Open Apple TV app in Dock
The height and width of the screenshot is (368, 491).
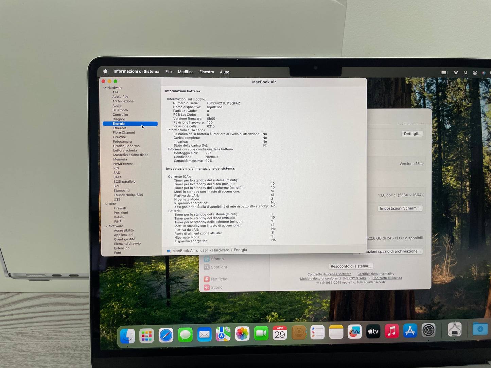click(373, 331)
